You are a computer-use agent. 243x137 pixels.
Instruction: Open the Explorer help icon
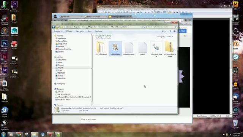click(175, 31)
